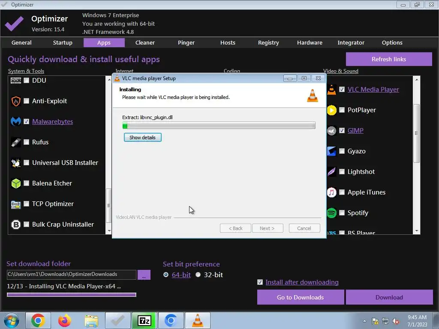Screen dimensions: 439x329
Task: Enable the PotPlayer checkbox
Action: (342, 110)
